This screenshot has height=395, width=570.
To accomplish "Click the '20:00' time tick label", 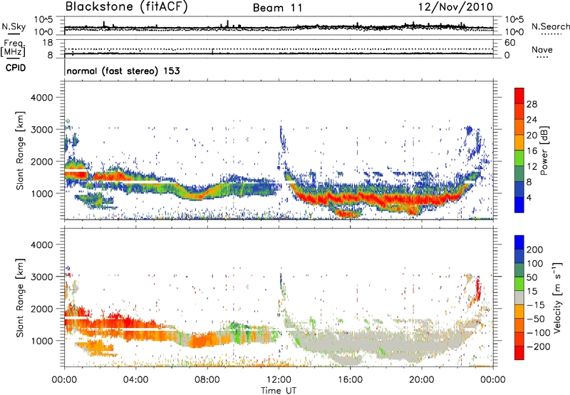I will click(x=421, y=380).
